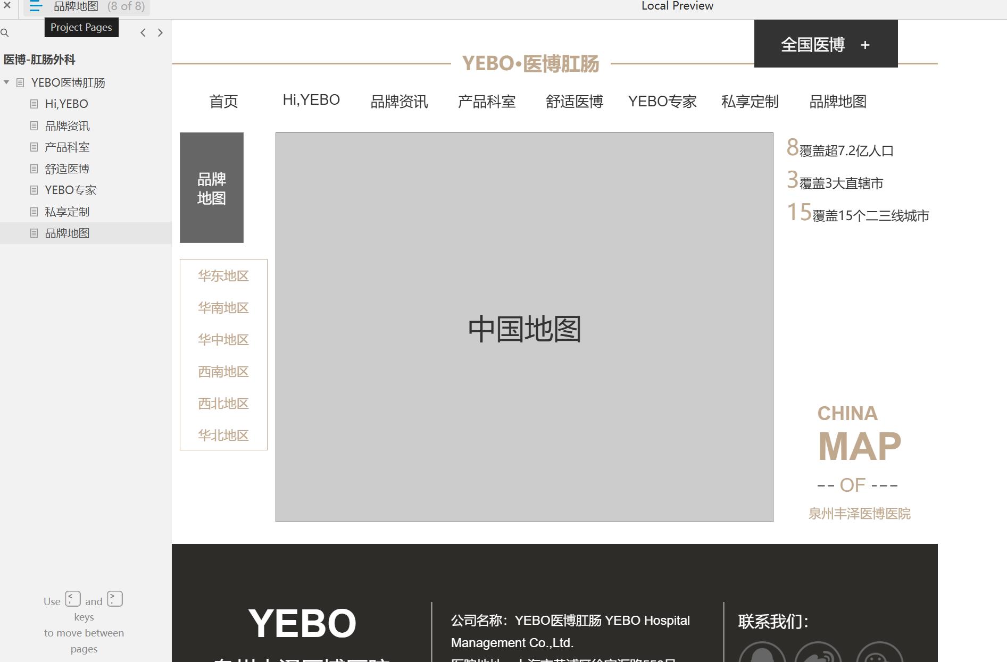Click the CHINA heading text
The image size is (1007, 662).
847,414
